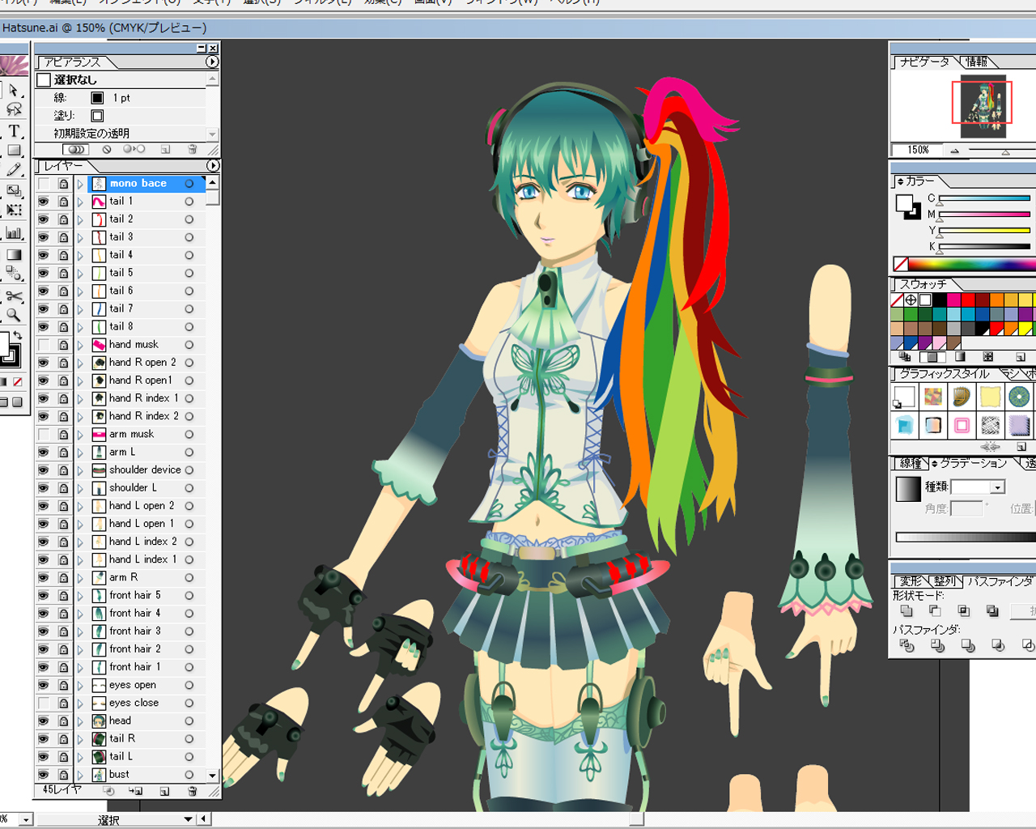
Task: Create new layer in Layers panel
Action: (164, 791)
